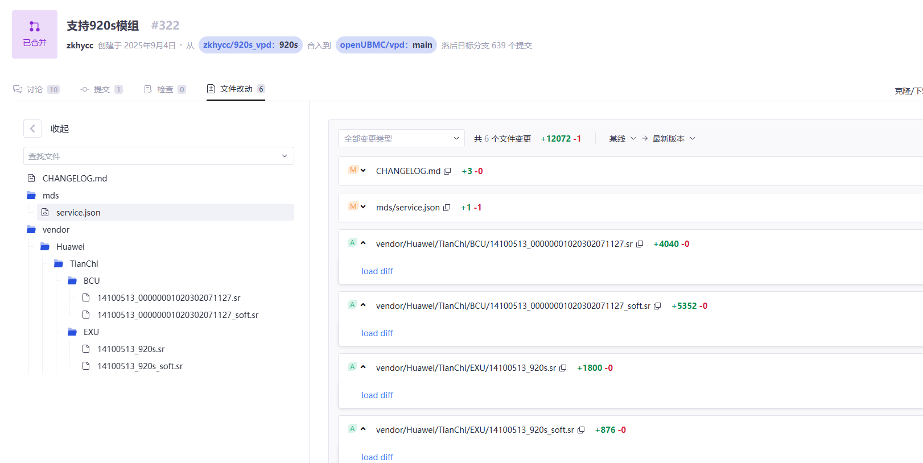The image size is (923, 463).
Task: Click the collapse sidebar arrow icon
Action: coord(32,129)
